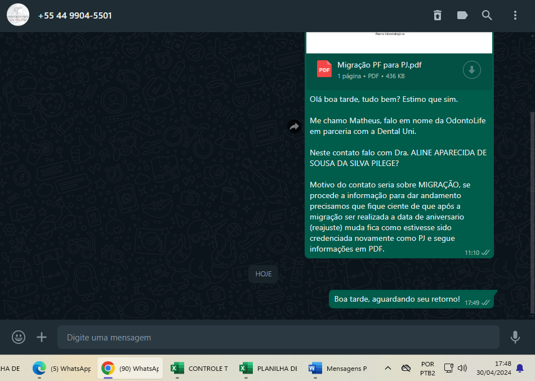Download the Migração PF para PJ.pdf file
535x381 pixels.
[x=471, y=70]
